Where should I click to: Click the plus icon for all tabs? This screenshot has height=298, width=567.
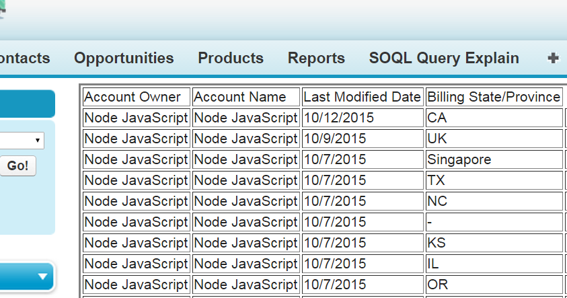(x=553, y=59)
